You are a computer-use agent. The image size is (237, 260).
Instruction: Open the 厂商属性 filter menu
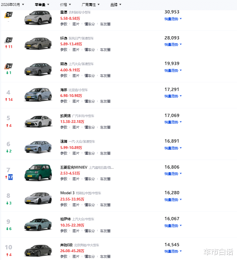point(90,5)
